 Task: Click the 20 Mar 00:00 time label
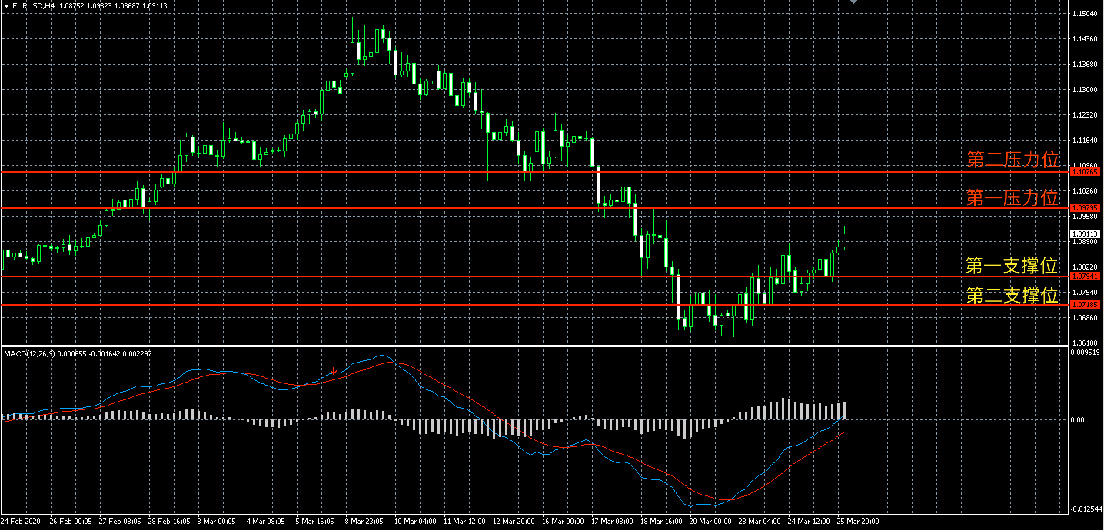710,521
